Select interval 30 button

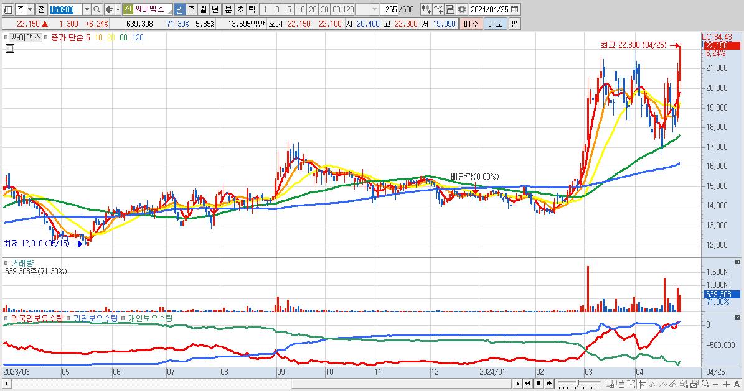[x=324, y=9]
